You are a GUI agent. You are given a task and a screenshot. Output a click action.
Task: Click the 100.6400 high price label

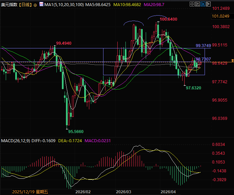point(168,19)
